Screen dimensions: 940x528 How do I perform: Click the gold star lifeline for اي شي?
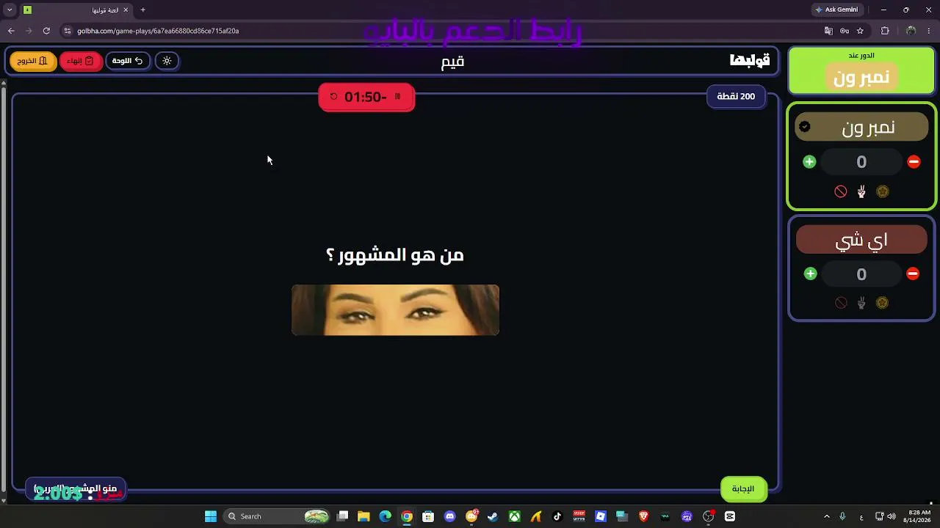pos(883,303)
